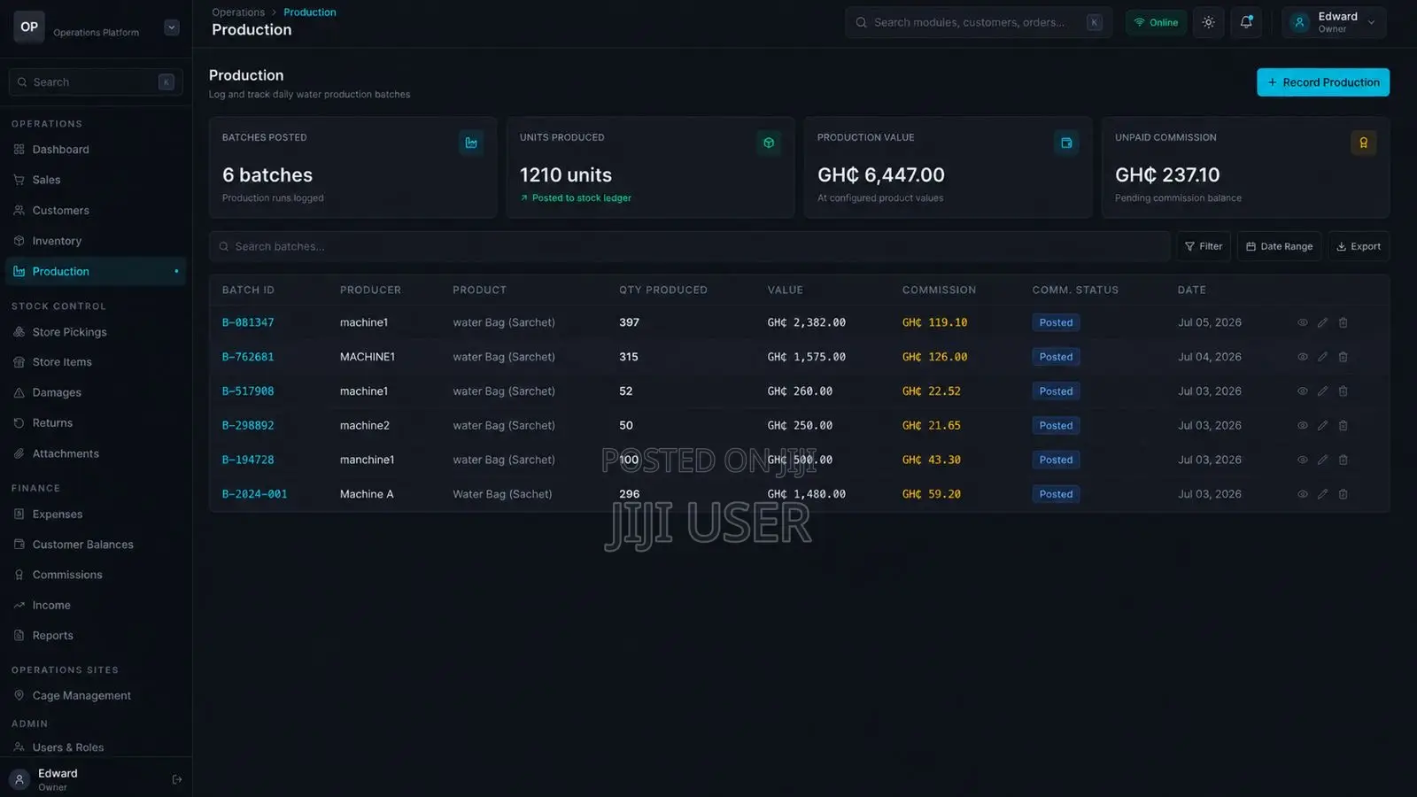Screen dimensions: 1417x797
Task: Open the Edward Owner account dropdown
Action: click(x=1334, y=22)
